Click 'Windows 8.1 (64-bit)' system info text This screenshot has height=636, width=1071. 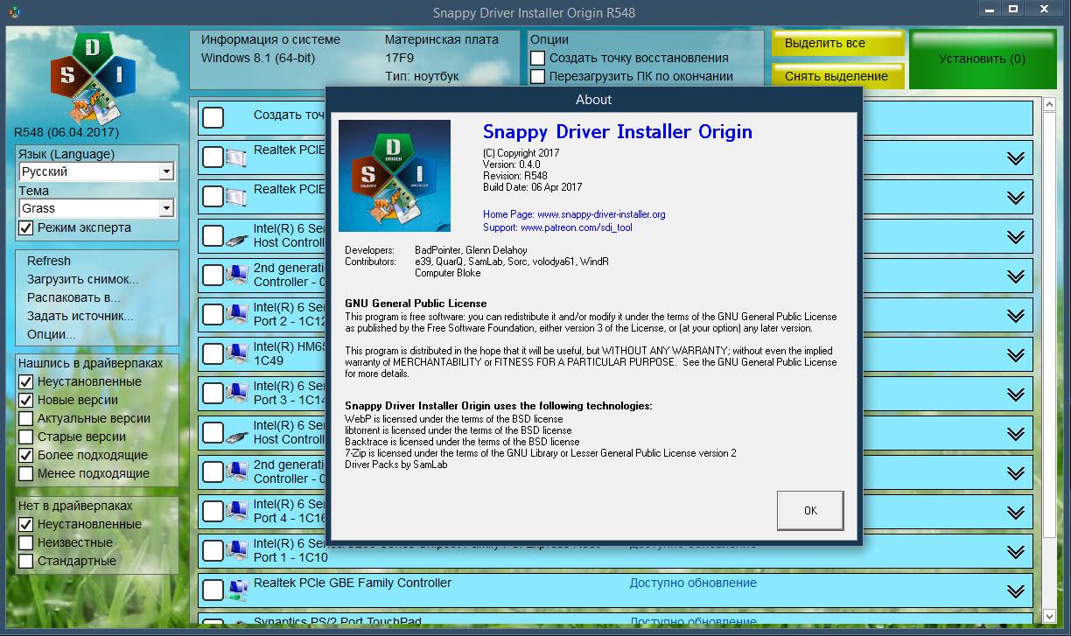pyautogui.click(x=258, y=58)
